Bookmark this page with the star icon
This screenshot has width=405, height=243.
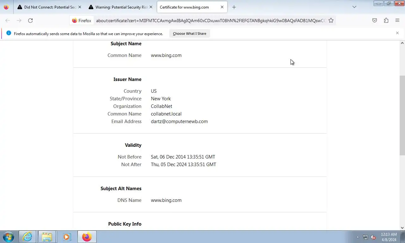pos(331,21)
